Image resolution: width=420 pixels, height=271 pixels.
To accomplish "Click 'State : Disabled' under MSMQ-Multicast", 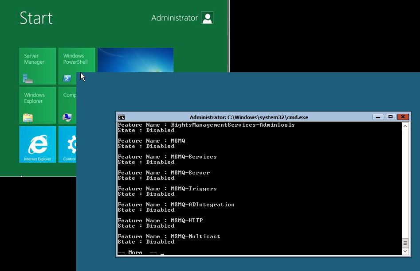I will (x=146, y=242).
